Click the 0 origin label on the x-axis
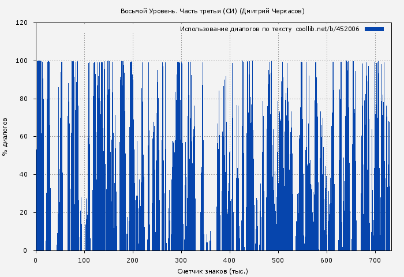The height and width of the screenshot is (277, 404). tap(36, 259)
